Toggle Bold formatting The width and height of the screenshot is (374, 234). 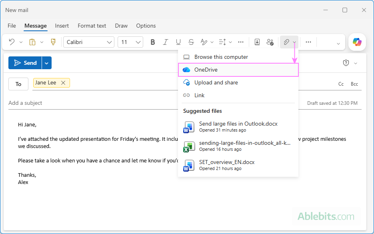[153, 42]
